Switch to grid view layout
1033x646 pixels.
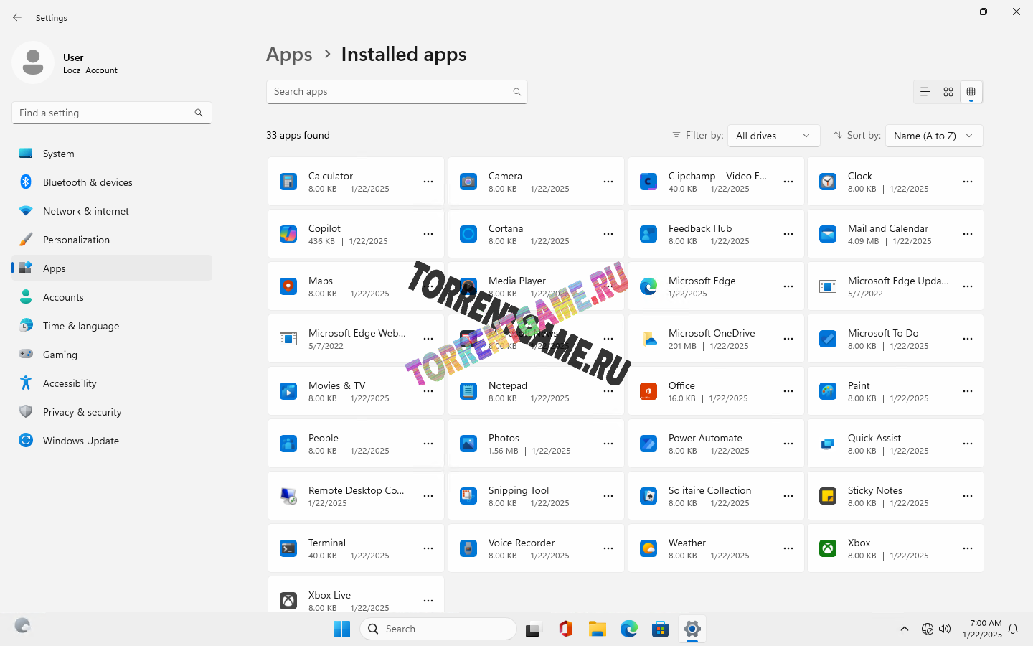coord(948,92)
